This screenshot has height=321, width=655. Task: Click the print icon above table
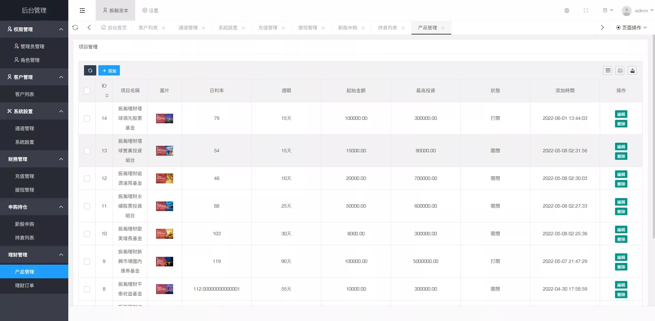click(x=620, y=70)
